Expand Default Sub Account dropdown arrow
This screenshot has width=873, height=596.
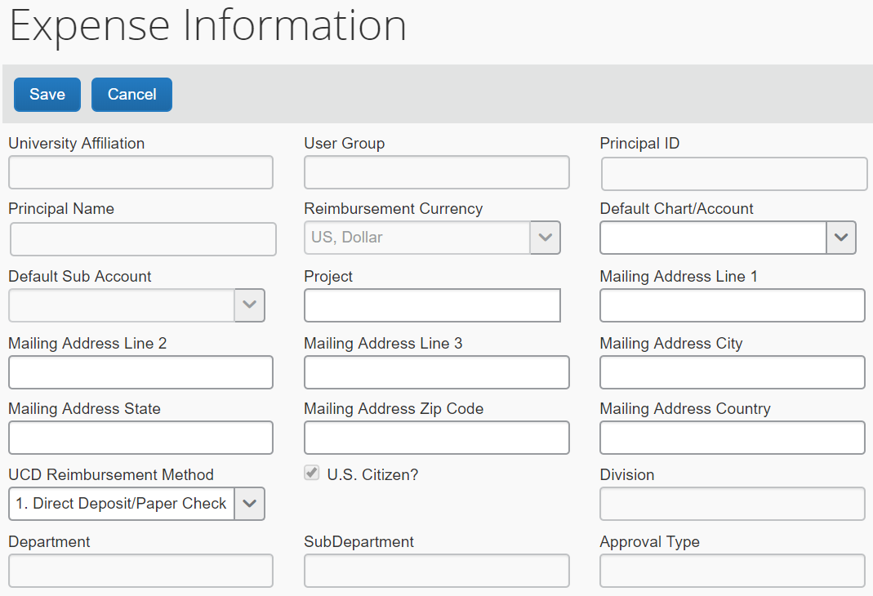click(249, 305)
